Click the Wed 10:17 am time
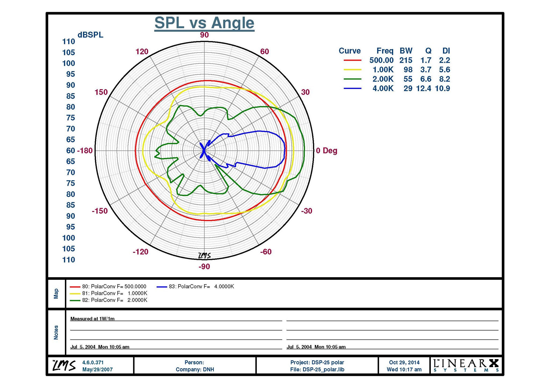Image resolution: width=550 pixels, height=388 pixels. click(404, 369)
